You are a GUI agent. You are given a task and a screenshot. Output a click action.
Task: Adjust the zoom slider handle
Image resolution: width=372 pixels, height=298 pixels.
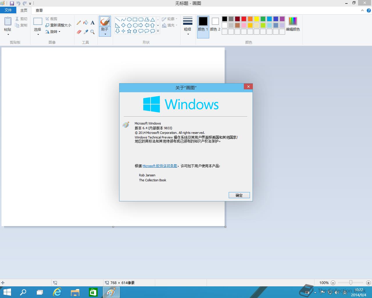(351, 283)
